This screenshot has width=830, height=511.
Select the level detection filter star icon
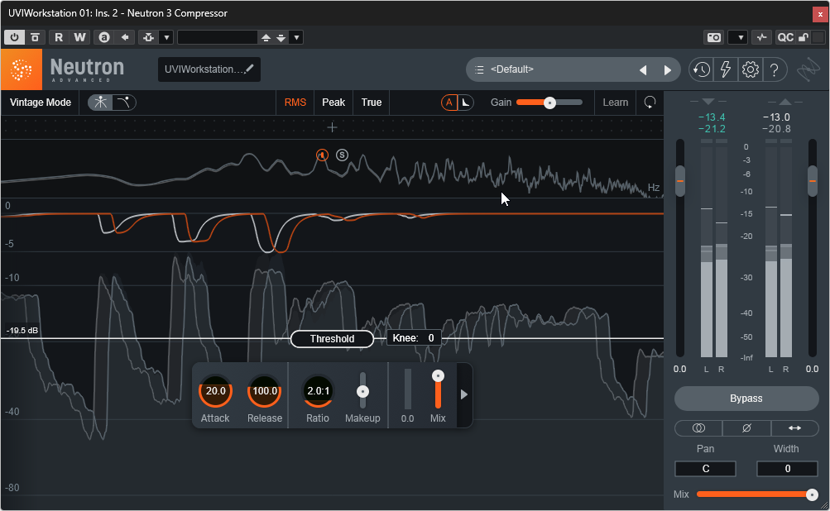pyautogui.click(x=101, y=102)
